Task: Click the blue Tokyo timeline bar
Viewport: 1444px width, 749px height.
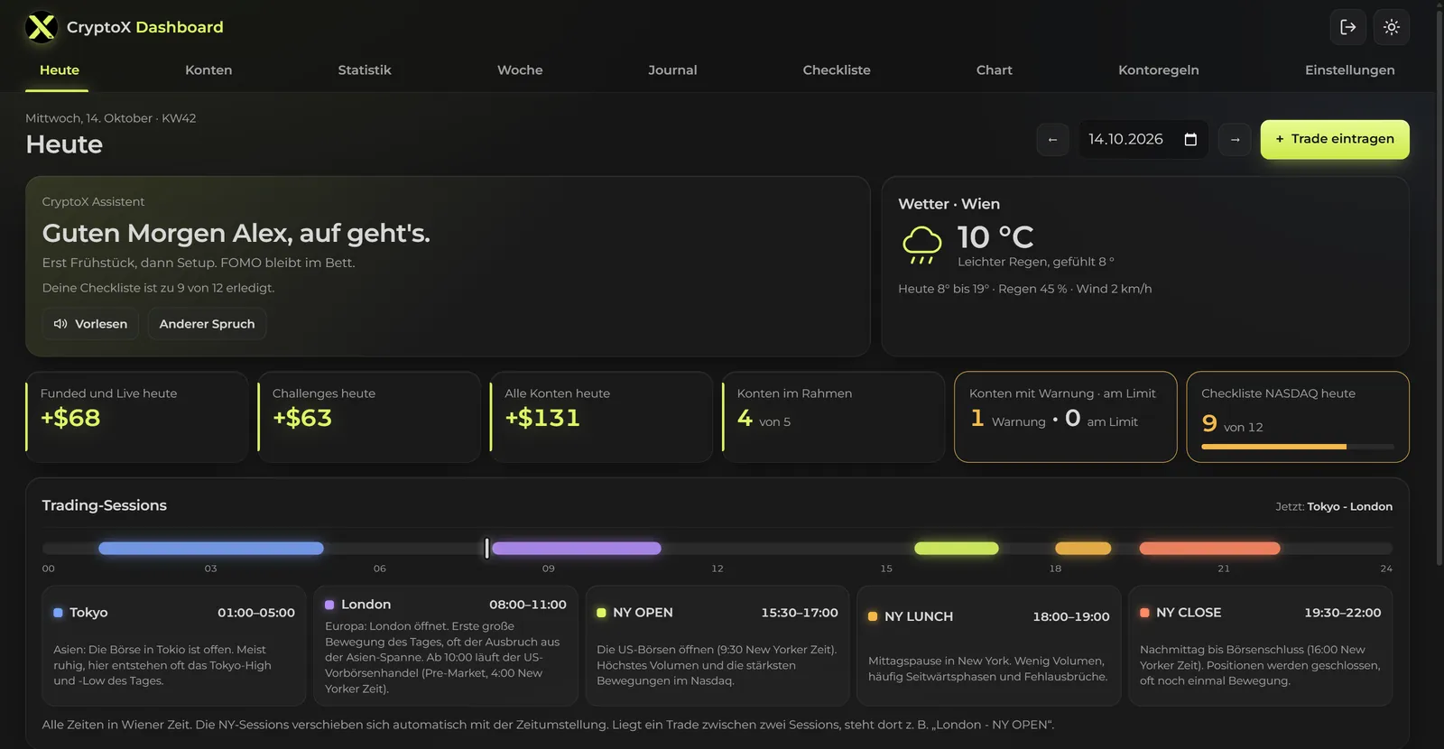Action: (211, 548)
